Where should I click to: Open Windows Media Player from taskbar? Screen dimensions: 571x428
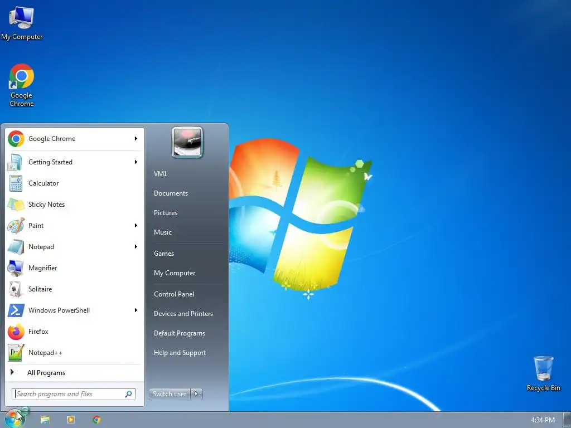[x=71, y=420]
